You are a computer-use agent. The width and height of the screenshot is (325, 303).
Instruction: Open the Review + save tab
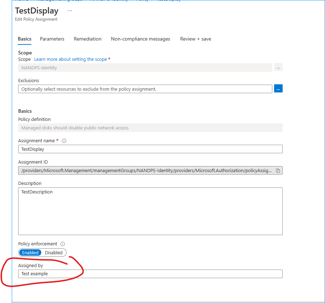click(x=195, y=39)
